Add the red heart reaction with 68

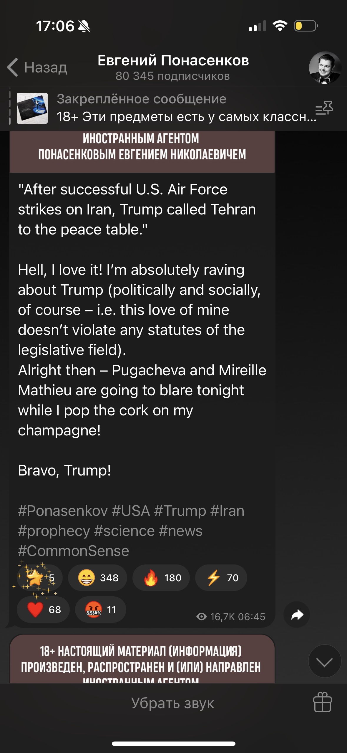(43, 610)
